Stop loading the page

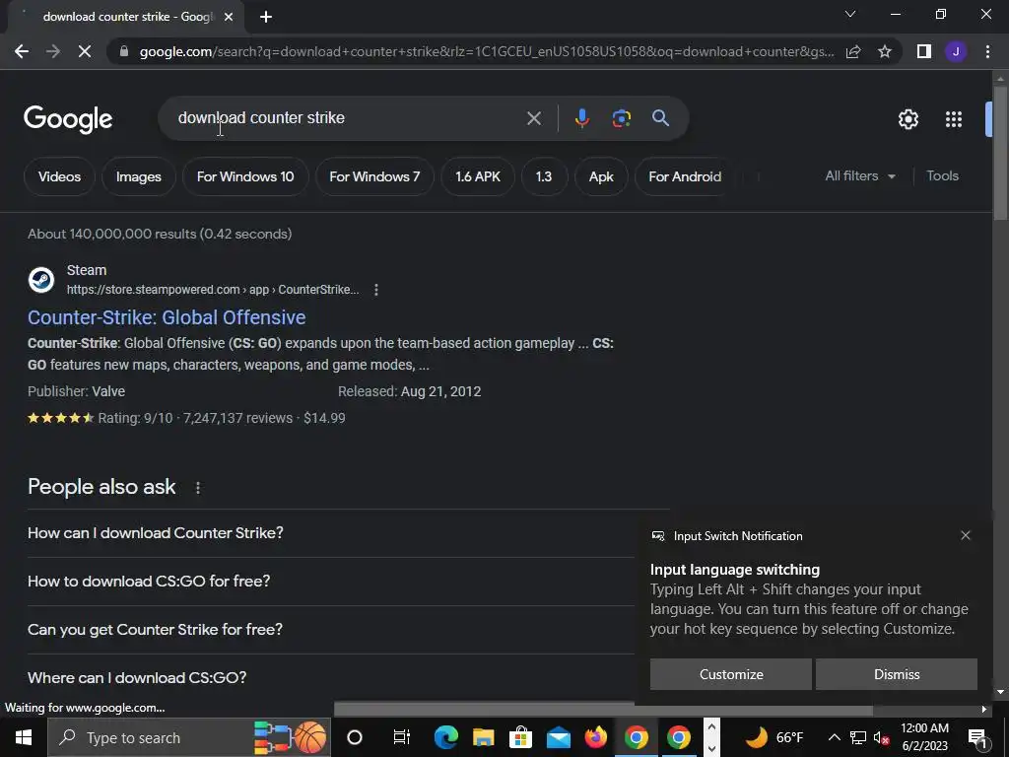point(85,51)
